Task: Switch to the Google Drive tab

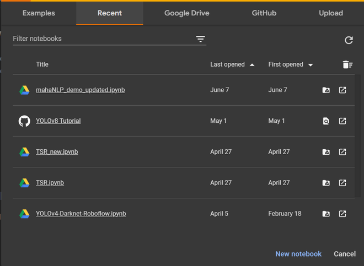Action: pos(186,13)
